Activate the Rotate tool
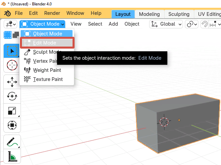Viewport: 221px width, 165px height. click(12, 96)
